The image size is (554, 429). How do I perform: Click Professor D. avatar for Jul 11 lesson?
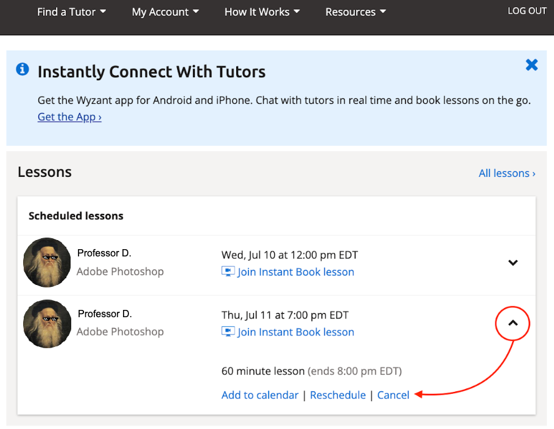[x=47, y=324]
